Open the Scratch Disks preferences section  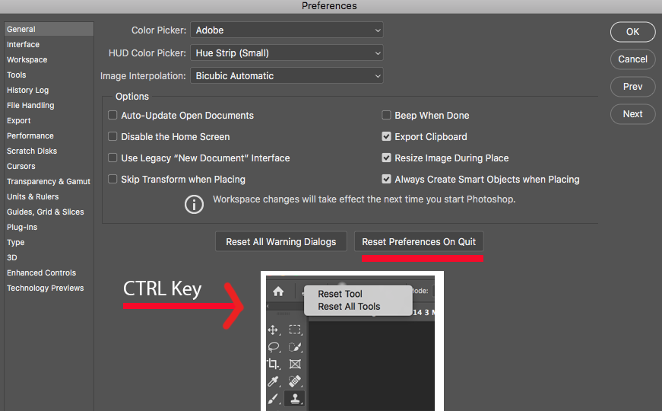(x=32, y=151)
